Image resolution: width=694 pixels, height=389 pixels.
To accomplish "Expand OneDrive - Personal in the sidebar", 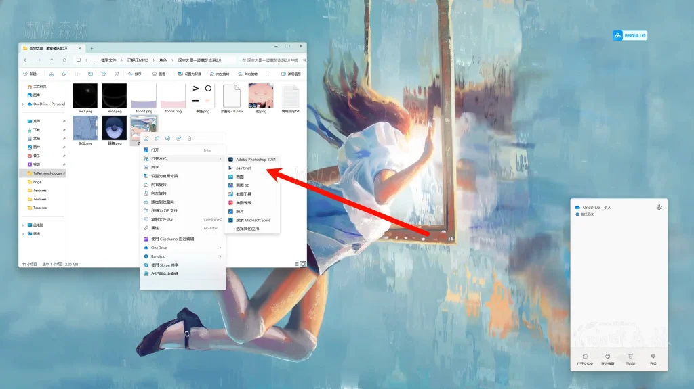I will coord(23,104).
